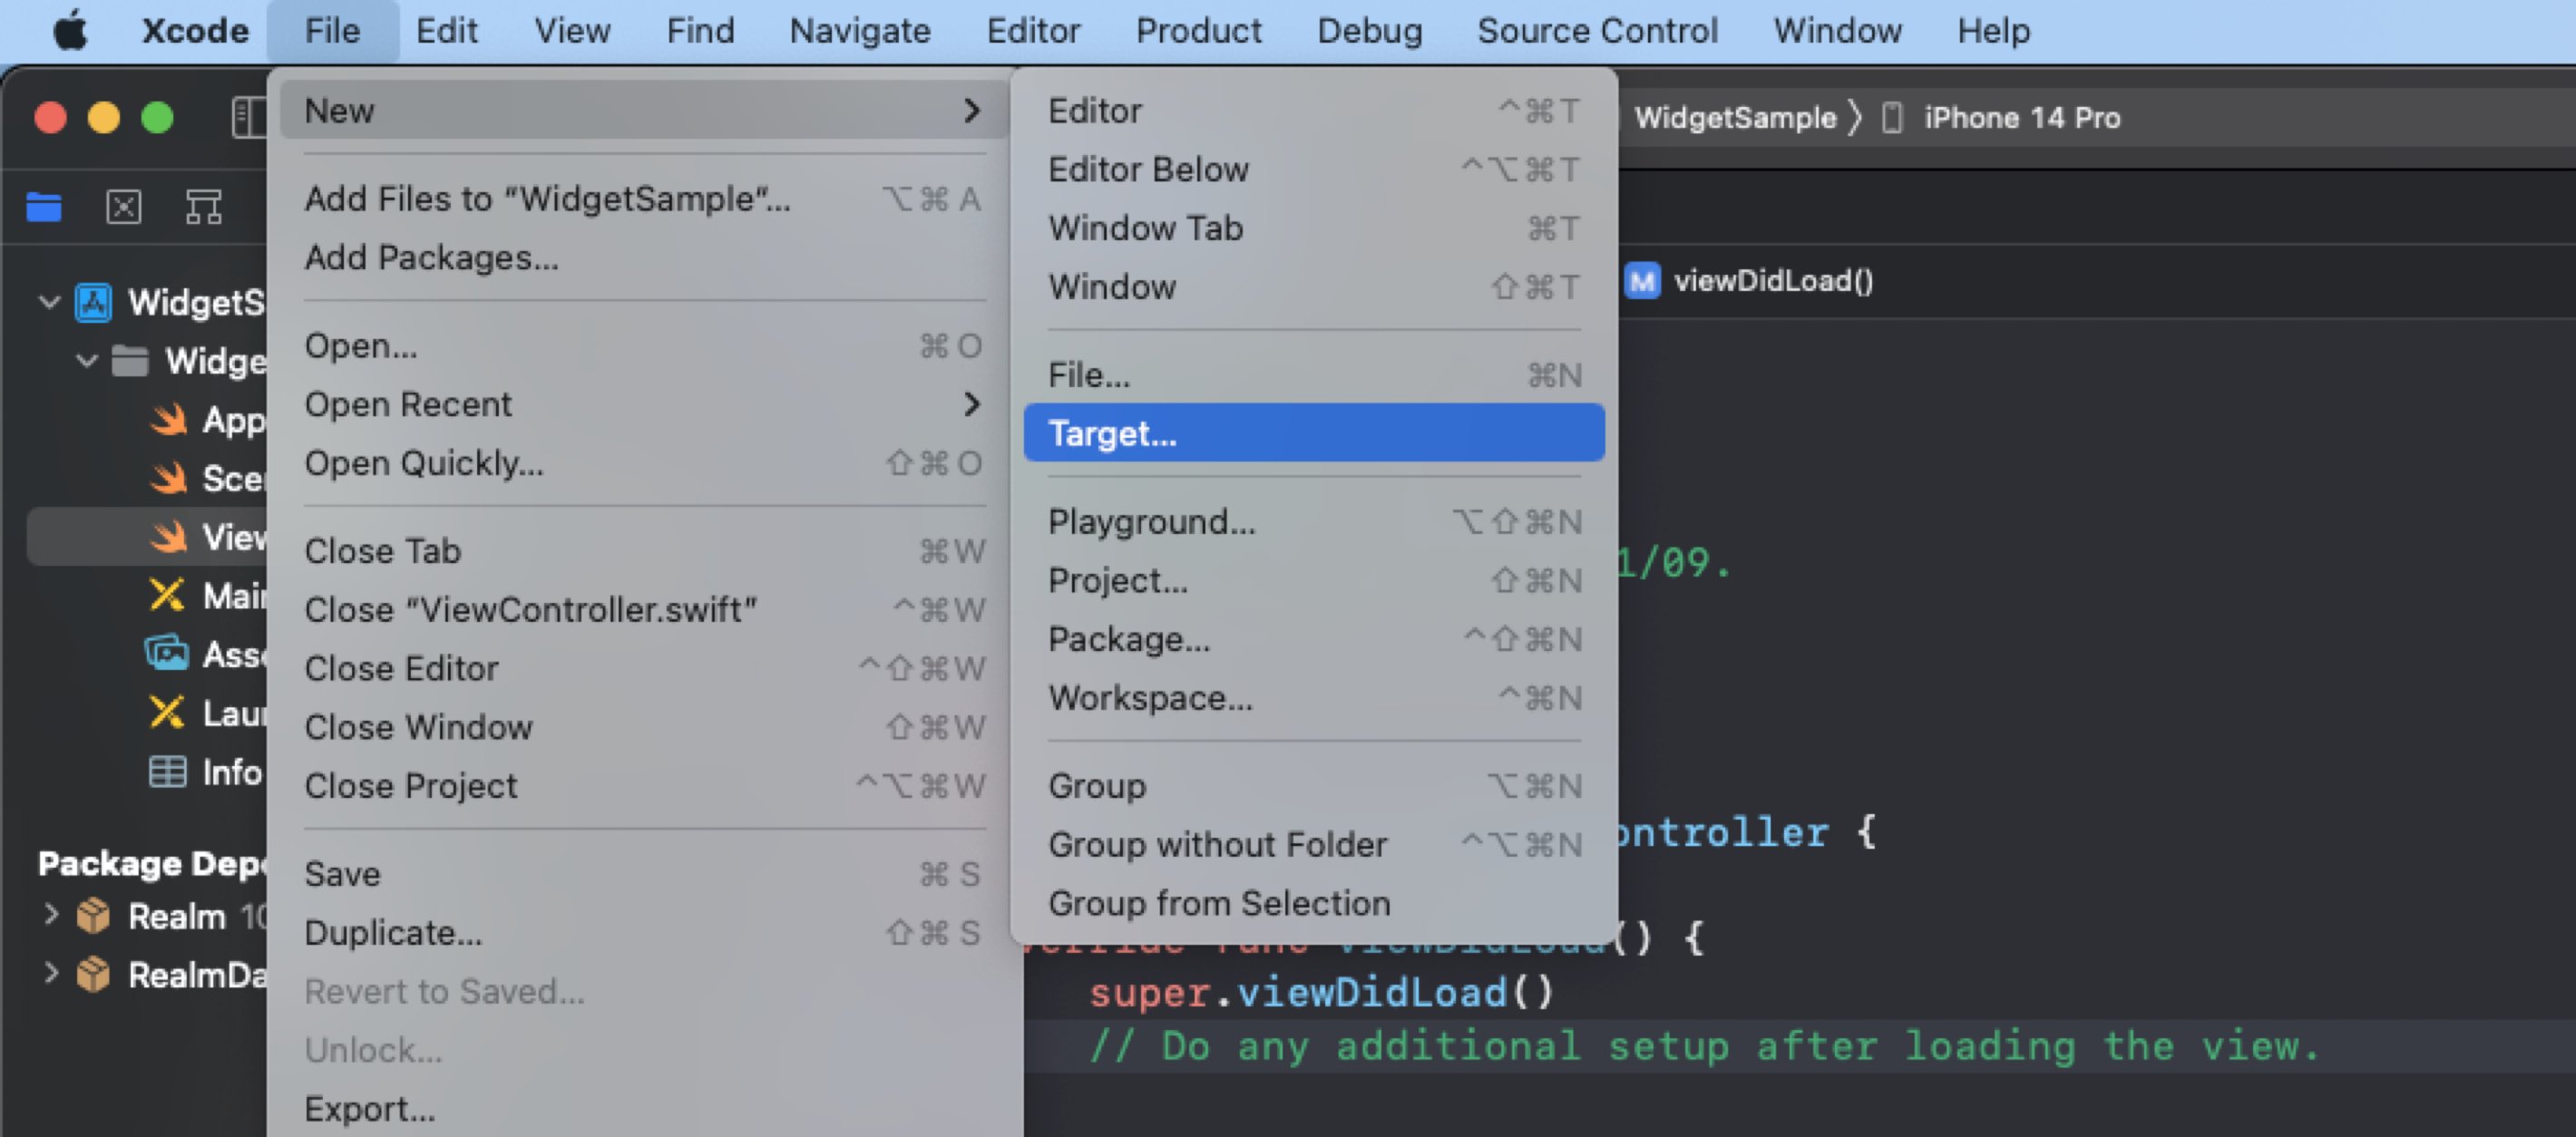Screen dimensions: 2576x1137
Task: Click the Realm package box icon
Action: click(93, 916)
